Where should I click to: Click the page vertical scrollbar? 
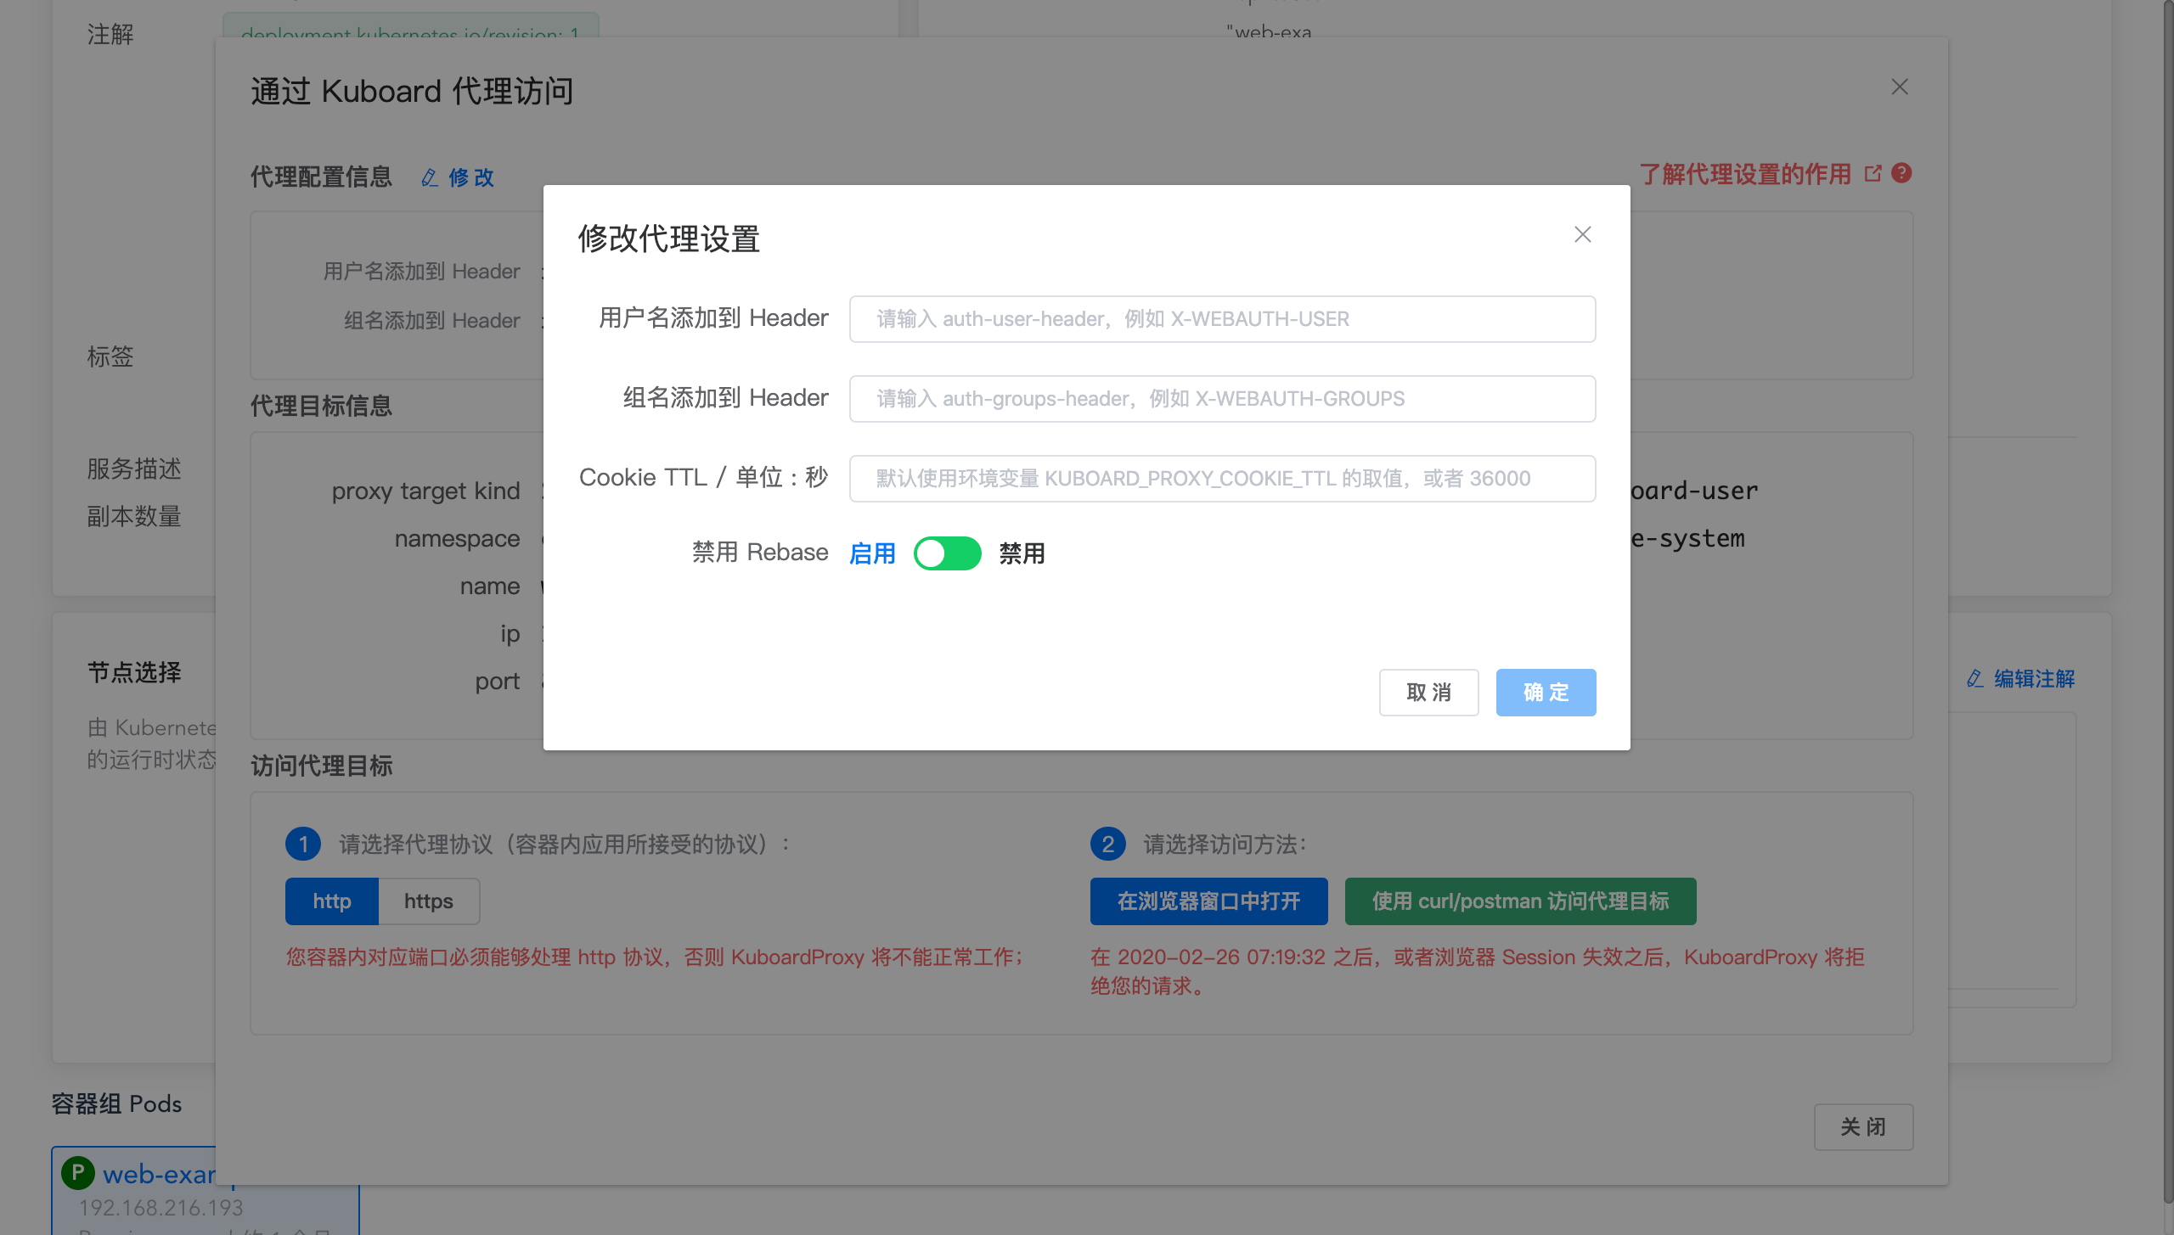2167,603
